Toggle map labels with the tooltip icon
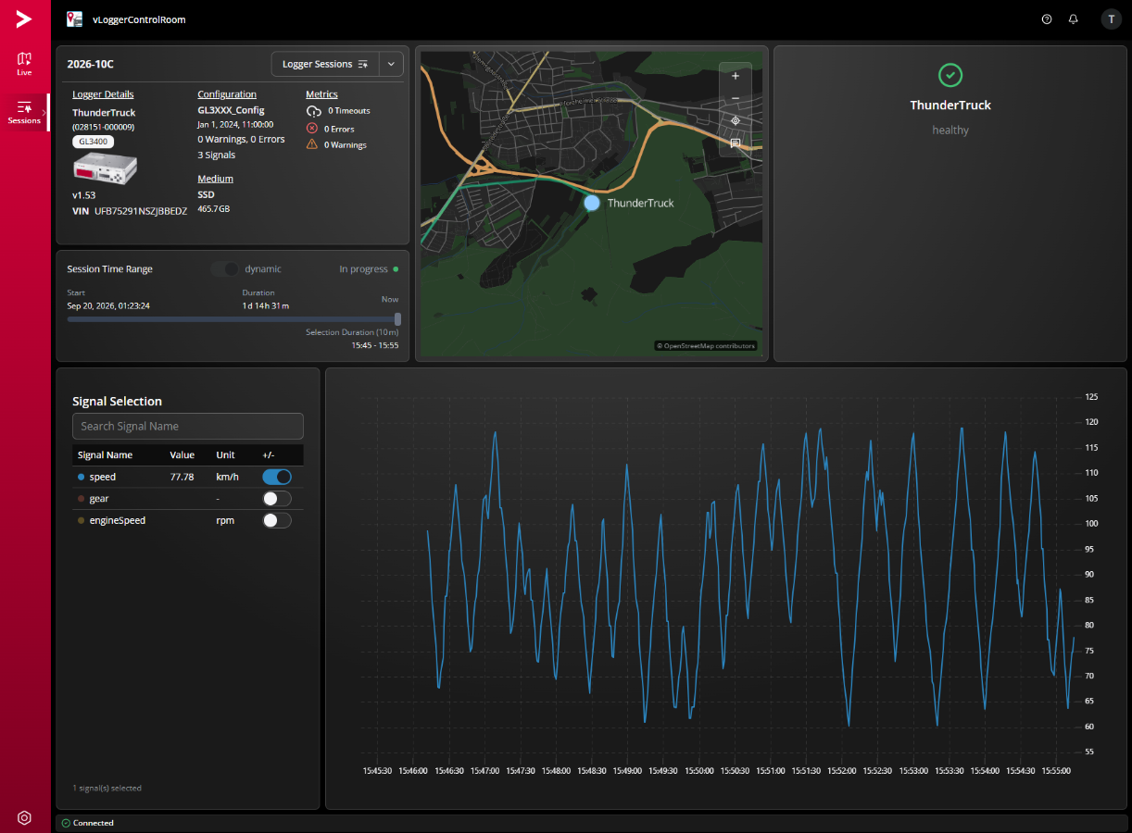Image resolution: width=1132 pixels, height=833 pixels. [x=736, y=143]
